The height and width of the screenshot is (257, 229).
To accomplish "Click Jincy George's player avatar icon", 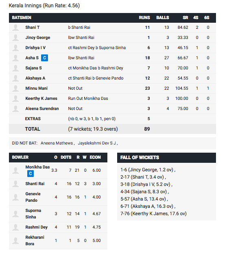I will click(x=15, y=38).
